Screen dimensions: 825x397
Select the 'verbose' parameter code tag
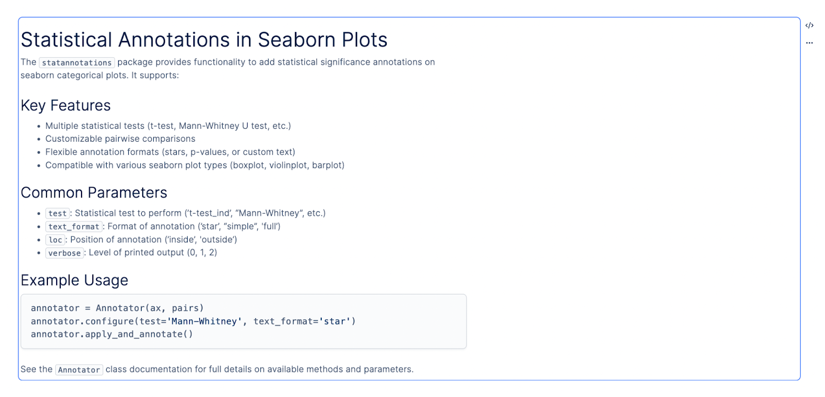(x=64, y=253)
